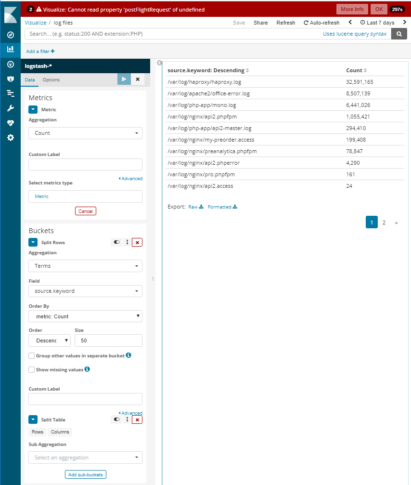Expand the Sub Aggregation select box

(85, 458)
